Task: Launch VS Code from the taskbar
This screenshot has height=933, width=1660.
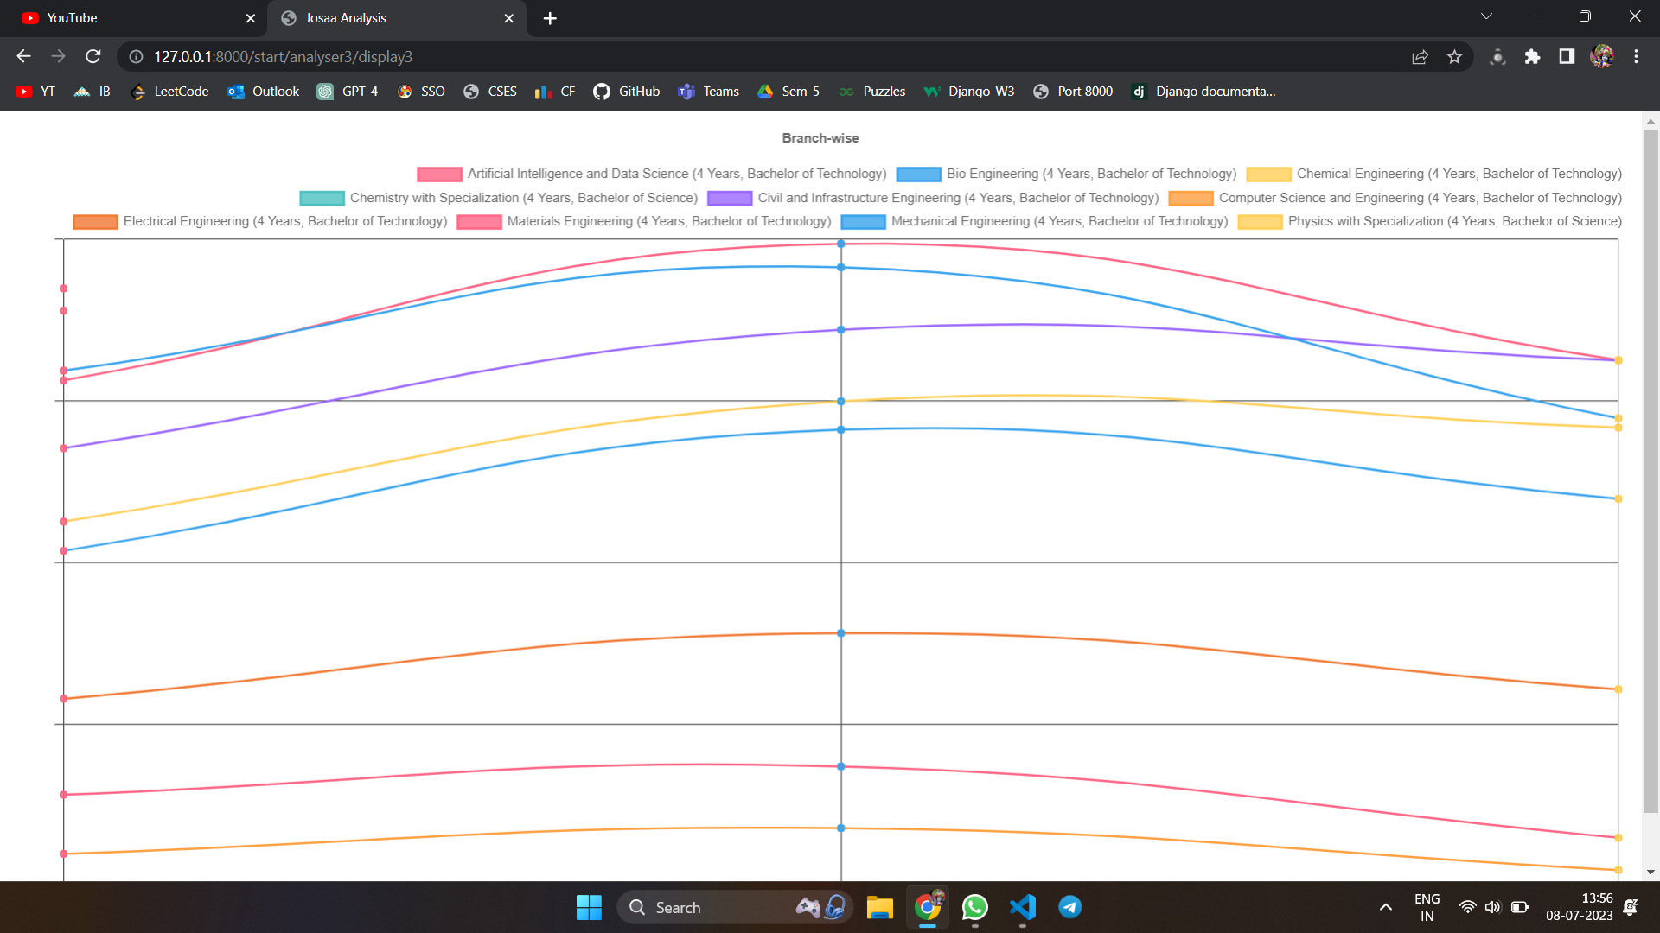Action: pyautogui.click(x=1022, y=907)
